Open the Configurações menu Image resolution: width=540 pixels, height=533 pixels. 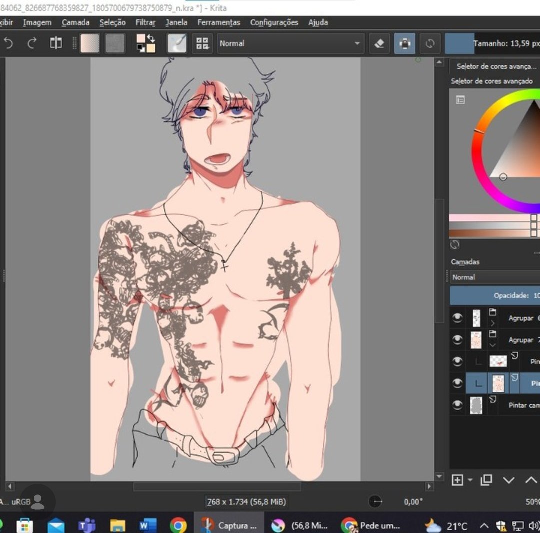274,23
